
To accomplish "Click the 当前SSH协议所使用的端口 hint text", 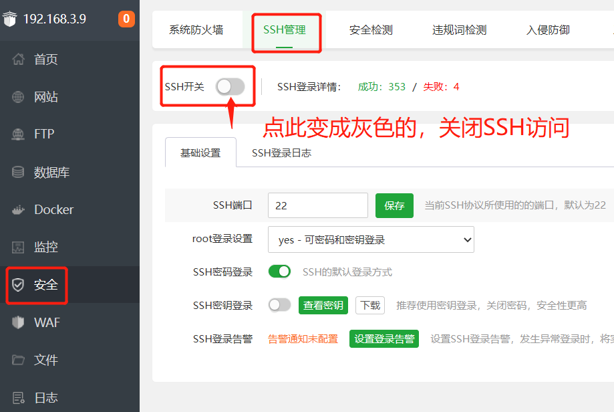I will point(515,205).
